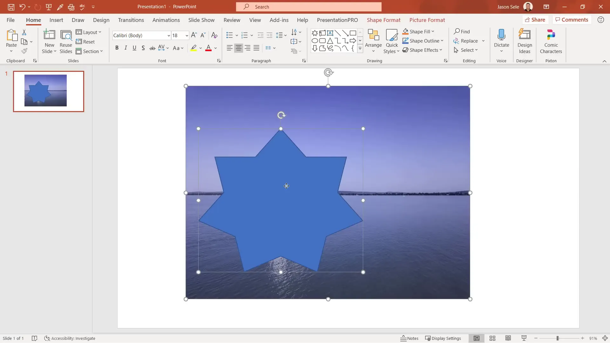610x343 pixels.
Task: Open the Comments pane
Action: coord(572,20)
